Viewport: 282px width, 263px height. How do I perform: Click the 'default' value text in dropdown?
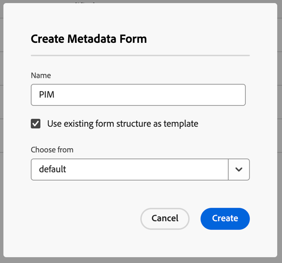click(x=53, y=169)
